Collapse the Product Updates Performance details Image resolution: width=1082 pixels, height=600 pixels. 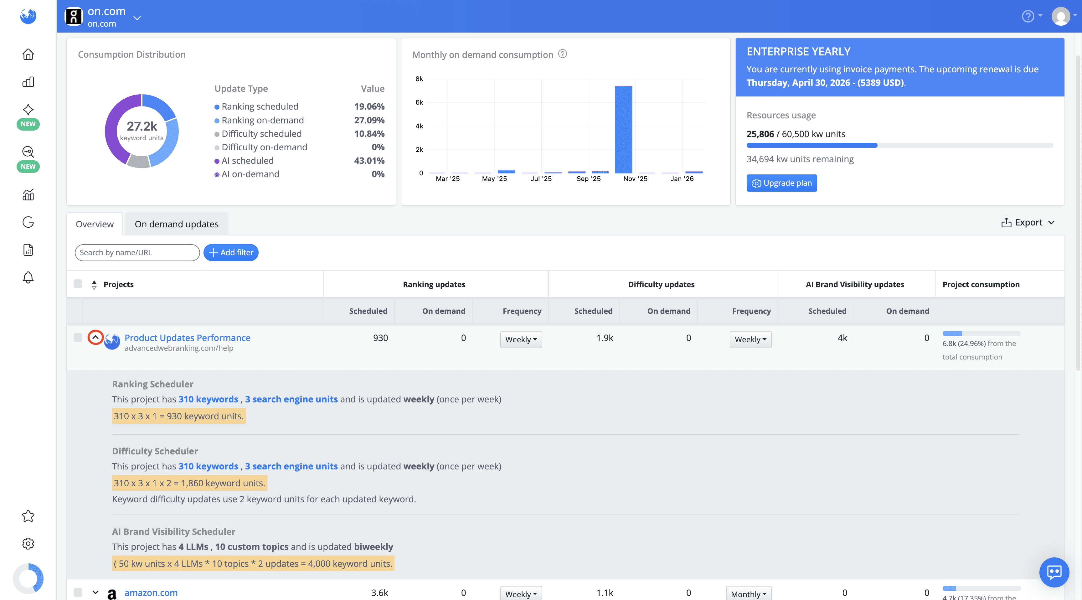click(x=95, y=337)
